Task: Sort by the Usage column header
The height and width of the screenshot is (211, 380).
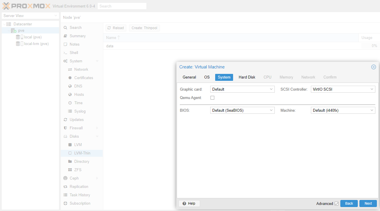Action: point(369,38)
